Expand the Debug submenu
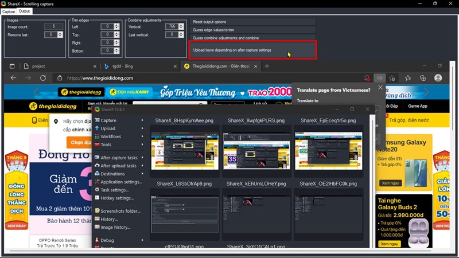Screen dimensions: 459x258 (119, 240)
